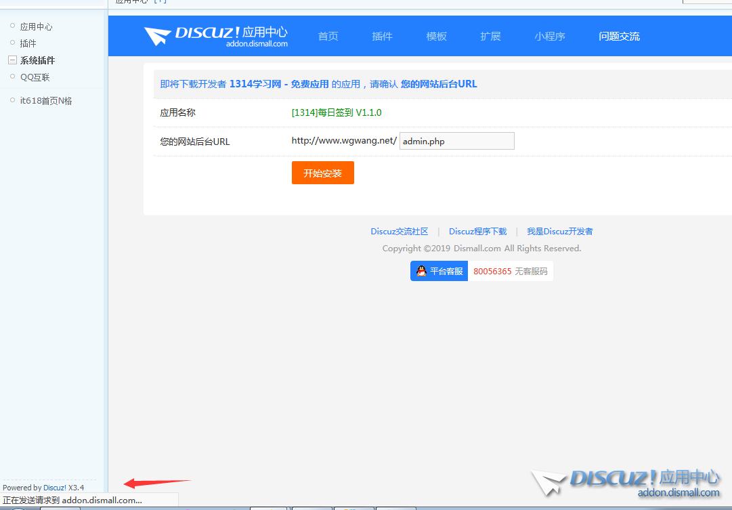The width and height of the screenshot is (732, 510).
Task: Select 插件 in the left sidebar
Action: click(x=28, y=43)
